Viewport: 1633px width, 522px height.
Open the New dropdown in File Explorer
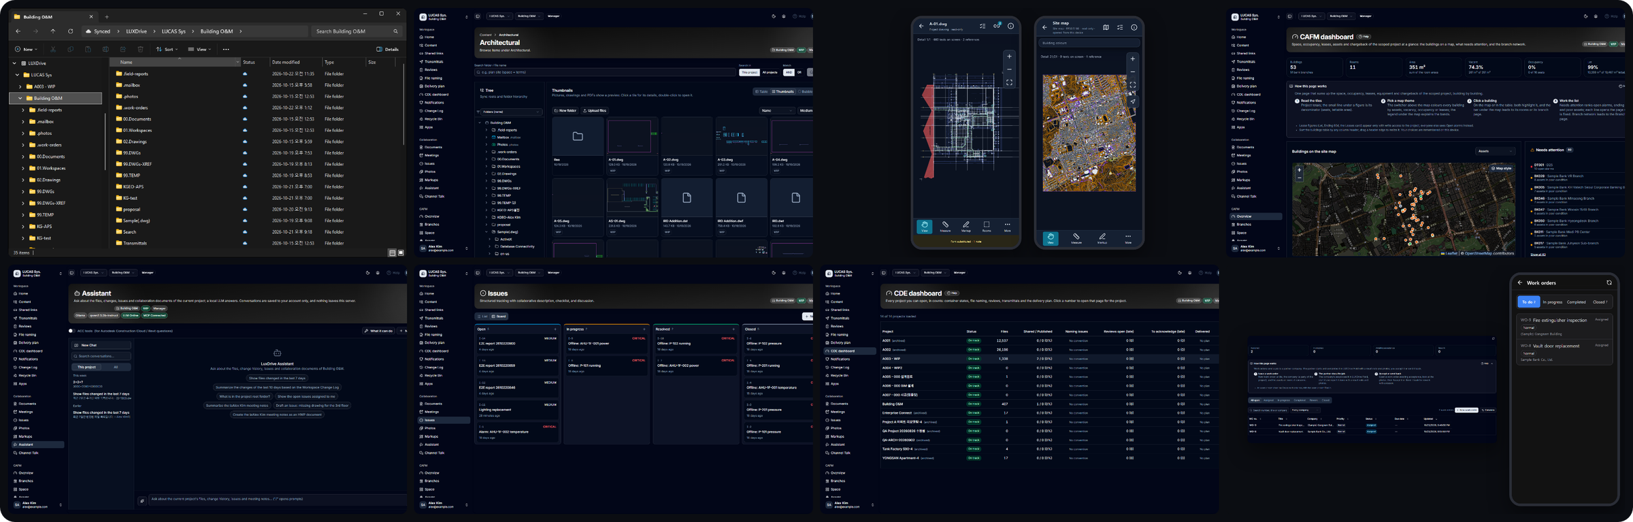pyautogui.click(x=27, y=50)
